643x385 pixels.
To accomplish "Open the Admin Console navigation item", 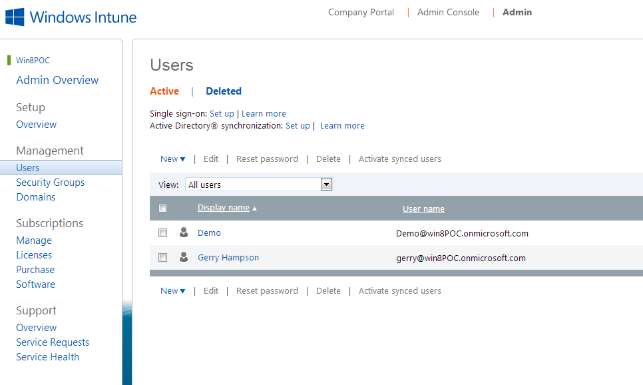I will [447, 12].
